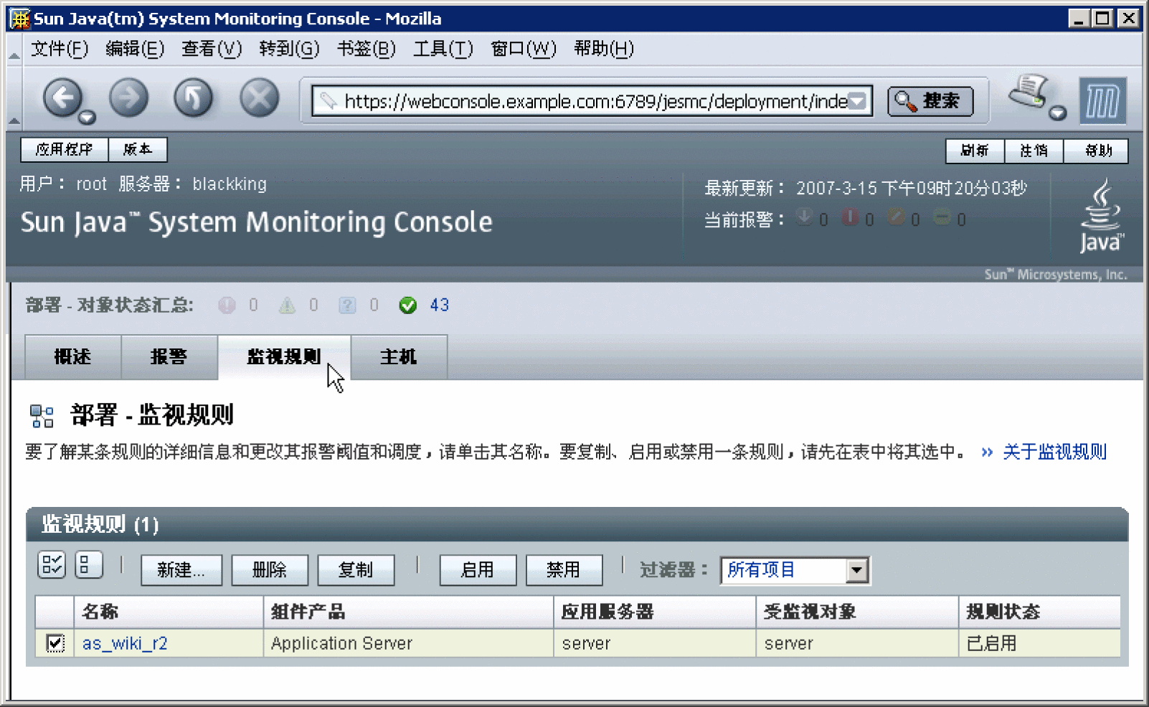Click the 部署 page title icon
The image size is (1149, 707).
click(42, 416)
